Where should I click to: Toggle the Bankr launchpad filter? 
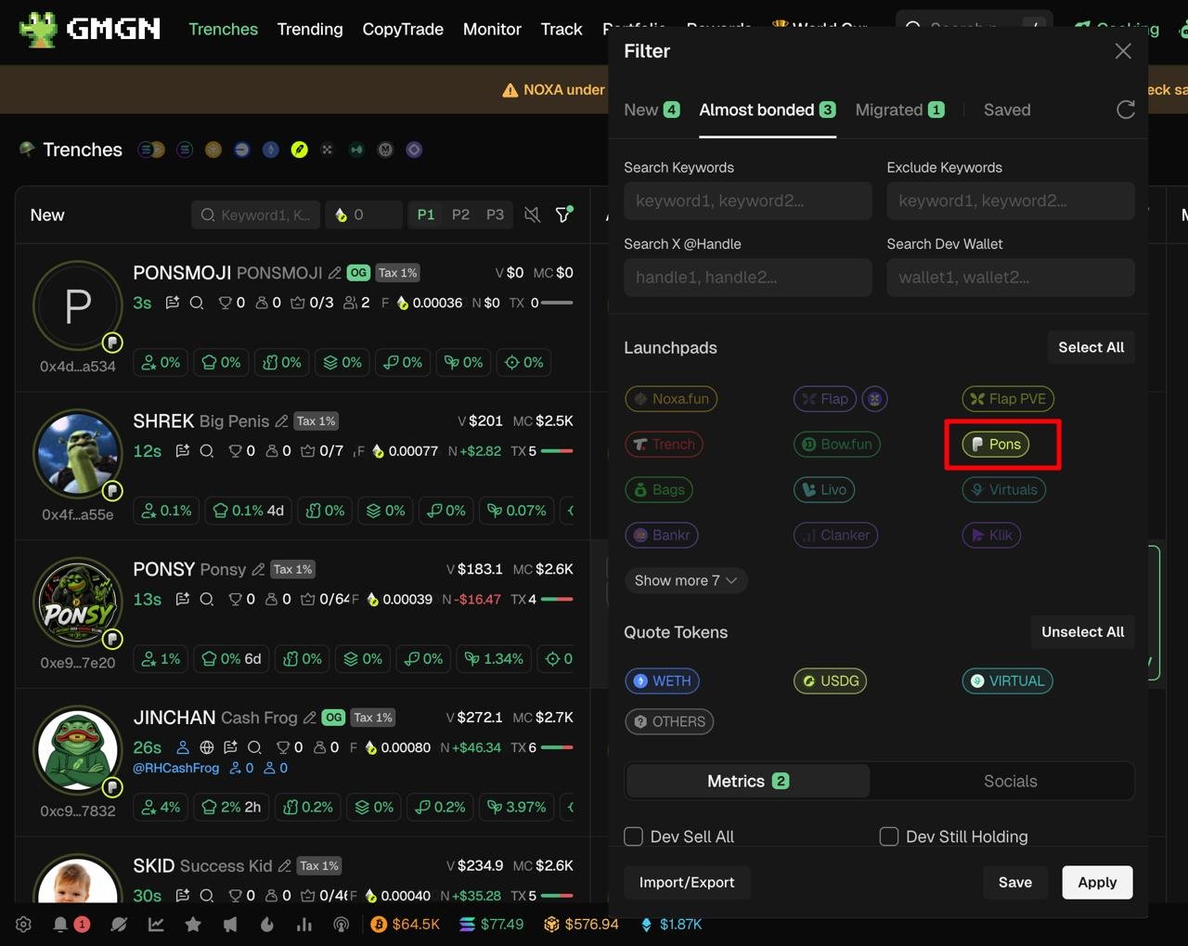click(662, 536)
